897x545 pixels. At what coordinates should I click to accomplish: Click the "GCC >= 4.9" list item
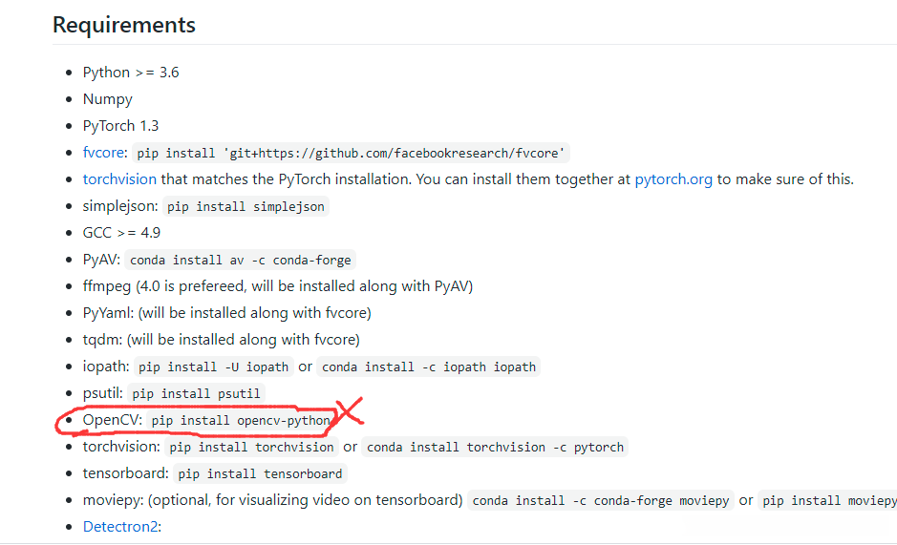pos(121,233)
